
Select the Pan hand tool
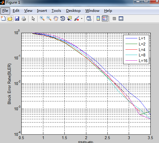[x=56, y=19]
